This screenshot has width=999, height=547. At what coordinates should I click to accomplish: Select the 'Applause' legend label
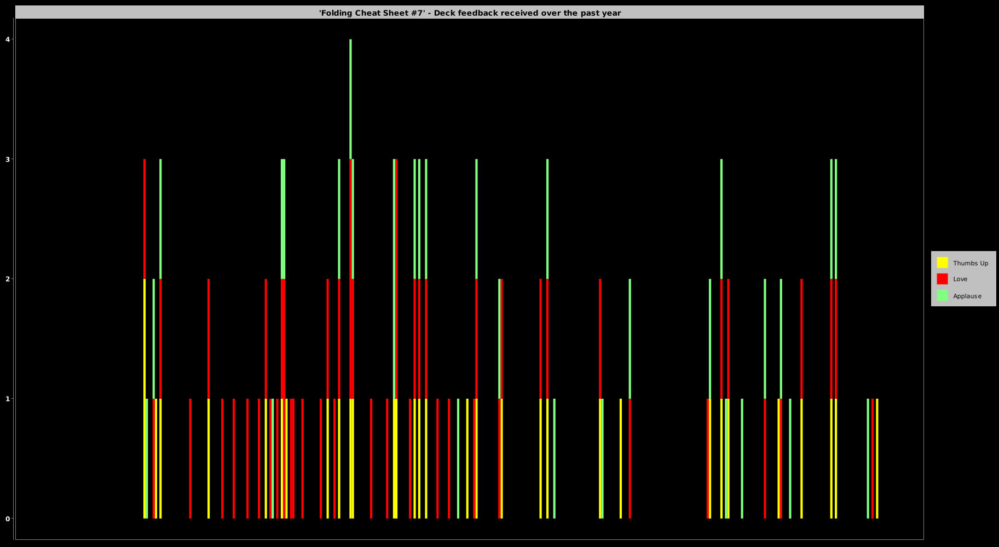pos(967,296)
